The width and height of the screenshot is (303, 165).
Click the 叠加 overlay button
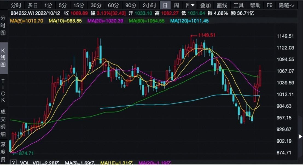[x=205, y=5]
